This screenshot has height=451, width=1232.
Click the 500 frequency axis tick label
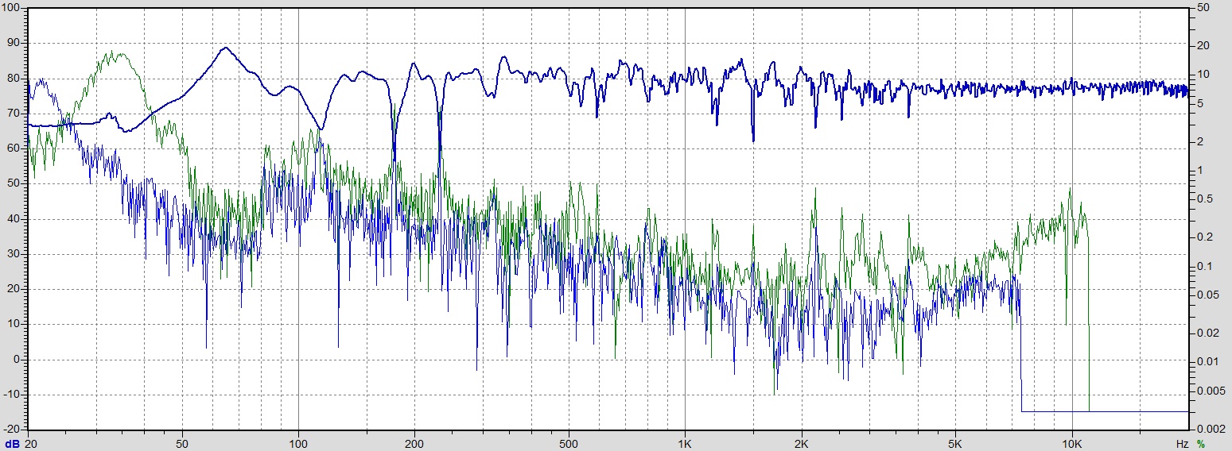[568, 443]
